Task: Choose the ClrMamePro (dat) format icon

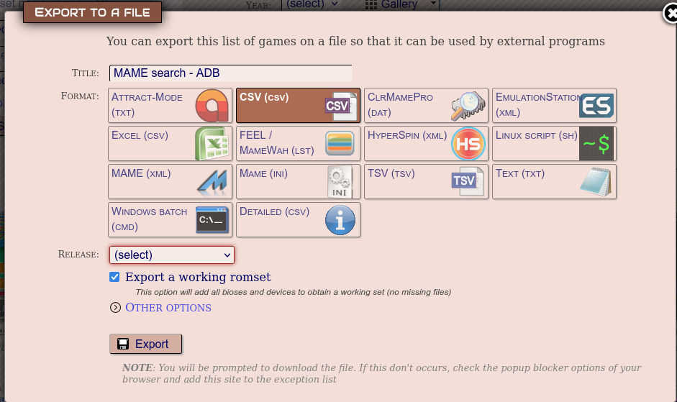Action: [x=468, y=106]
